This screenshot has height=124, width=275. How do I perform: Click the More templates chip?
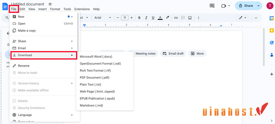pyautogui.click(x=197, y=53)
